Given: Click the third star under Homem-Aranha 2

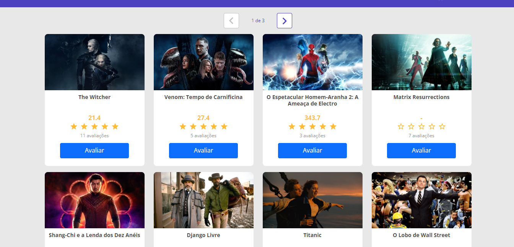Looking at the screenshot, I should (x=312, y=127).
